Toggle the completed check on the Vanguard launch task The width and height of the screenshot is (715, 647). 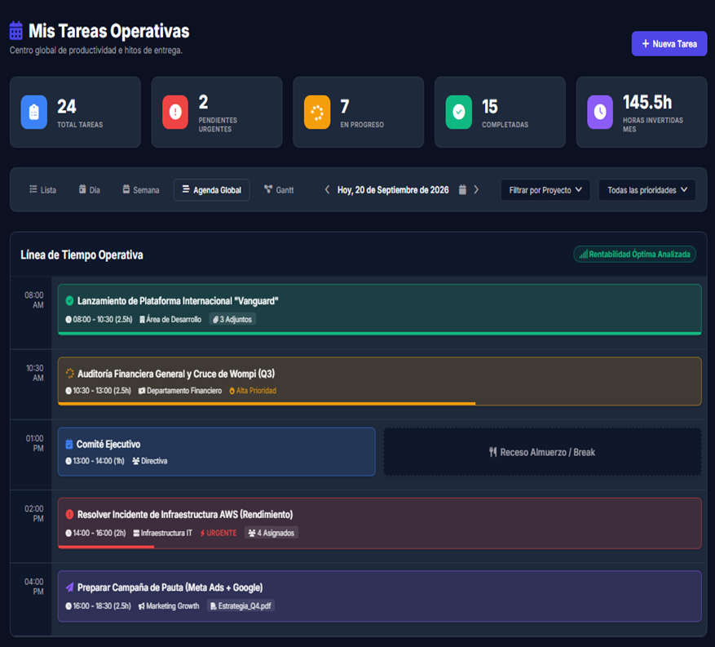[x=68, y=300]
